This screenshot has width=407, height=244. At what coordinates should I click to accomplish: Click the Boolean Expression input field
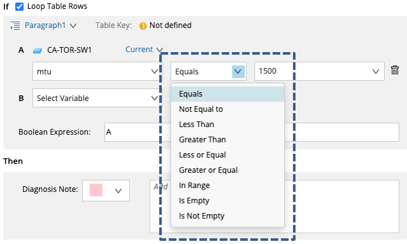(252, 132)
